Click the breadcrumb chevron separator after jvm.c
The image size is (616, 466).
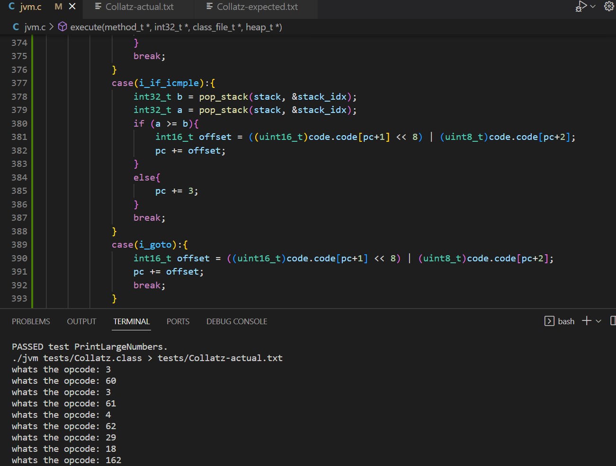pyautogui.click(x=51, y=27)
